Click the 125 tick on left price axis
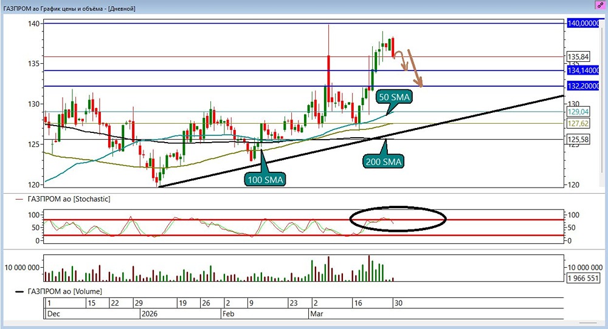608x329 pixels. coord(33,144)
